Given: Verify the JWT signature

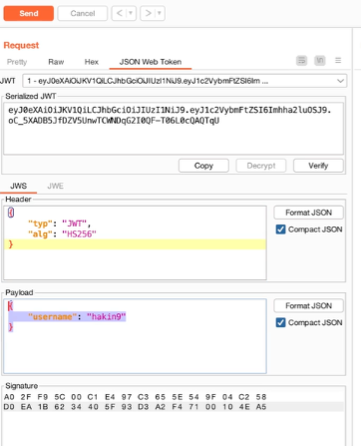Looking at the screenshot, I should click(x=318, y=166).
